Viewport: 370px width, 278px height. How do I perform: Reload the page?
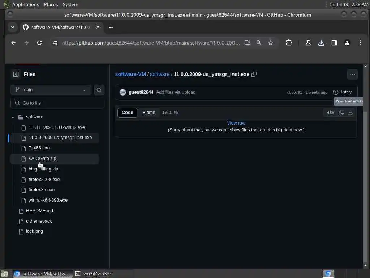coord(39,43)
